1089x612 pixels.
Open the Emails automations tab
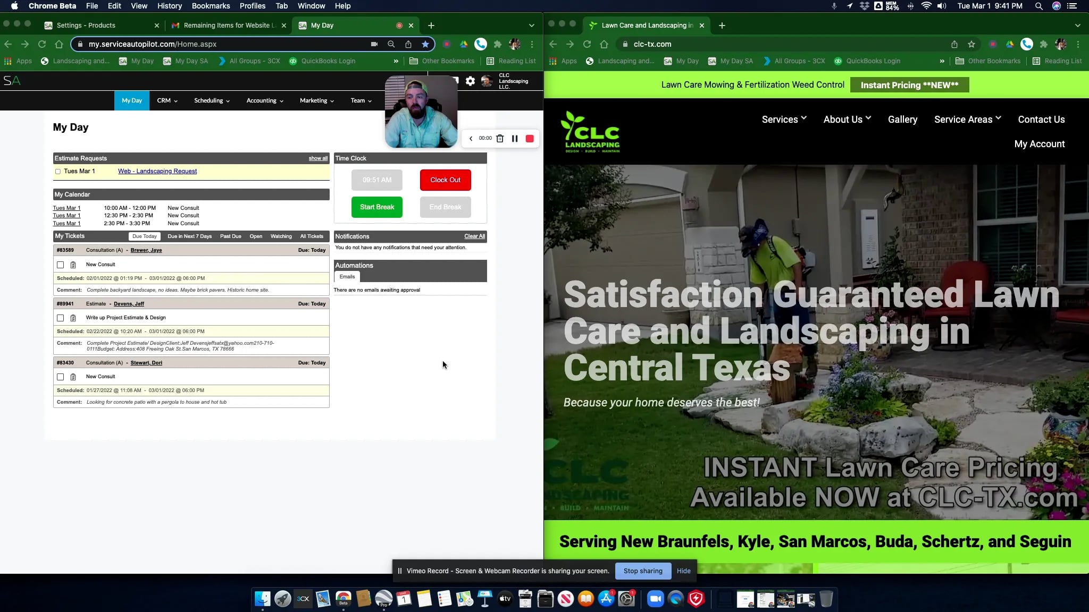[347, 277]
